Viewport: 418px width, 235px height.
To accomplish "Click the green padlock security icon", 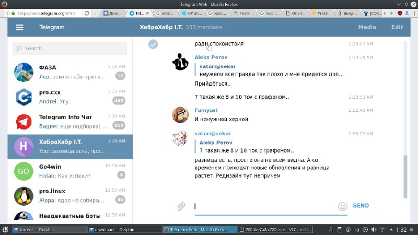I will (13, 13).
